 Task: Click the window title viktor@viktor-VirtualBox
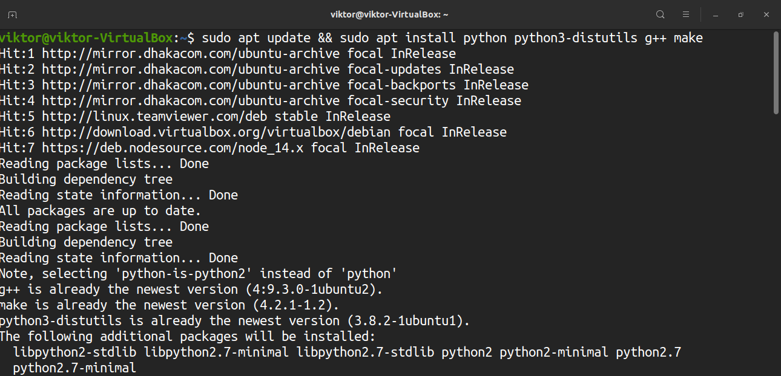point(389,15)
